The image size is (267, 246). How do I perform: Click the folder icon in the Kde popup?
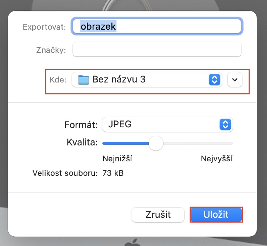point(84,80)
